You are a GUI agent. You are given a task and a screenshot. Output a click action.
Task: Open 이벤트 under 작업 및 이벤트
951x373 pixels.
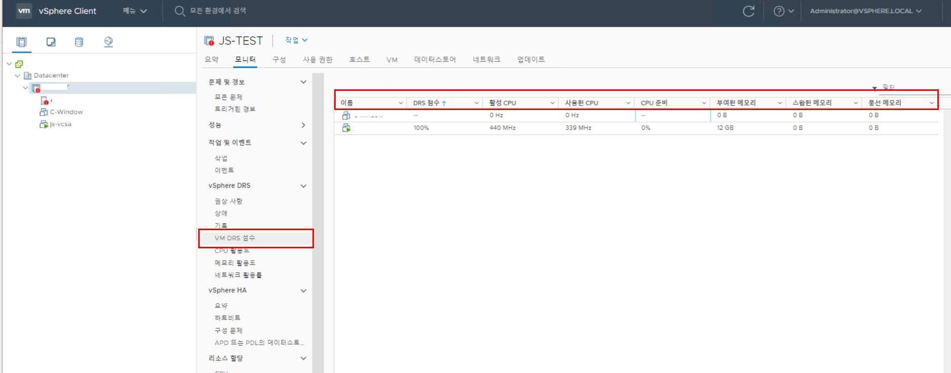point(224,171)
